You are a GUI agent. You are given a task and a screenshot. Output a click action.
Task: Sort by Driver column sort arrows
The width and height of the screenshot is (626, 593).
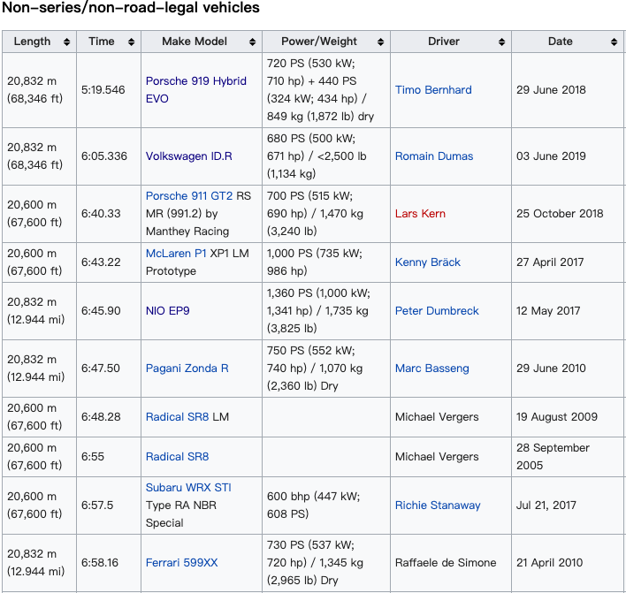[x=502, y=42]
